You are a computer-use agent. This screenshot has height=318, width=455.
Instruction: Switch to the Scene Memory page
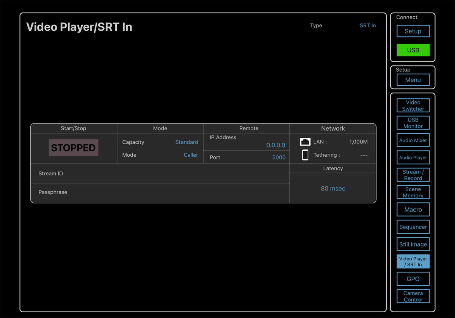413,192
